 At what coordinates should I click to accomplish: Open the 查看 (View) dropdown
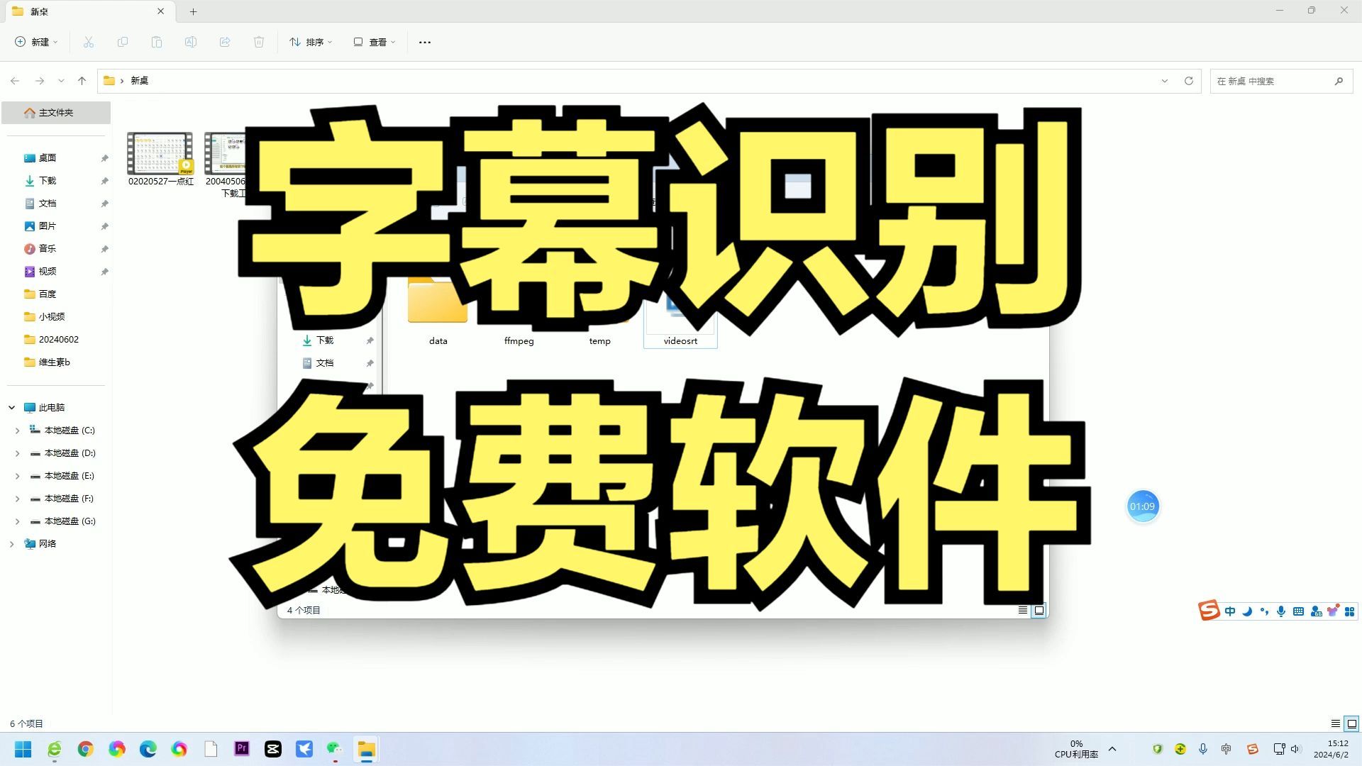coord(374,42)
